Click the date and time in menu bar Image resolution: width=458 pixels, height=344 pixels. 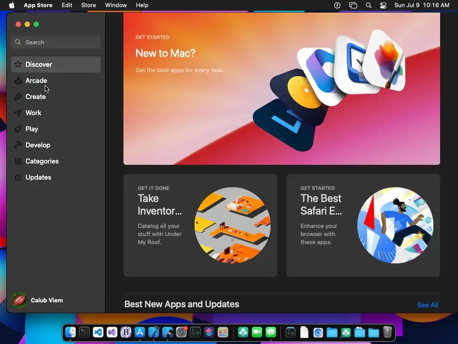[x=422, y=5]
